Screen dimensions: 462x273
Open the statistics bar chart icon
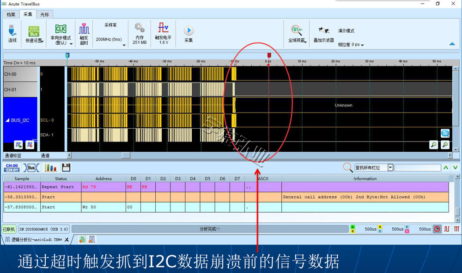tap(50, 168)
